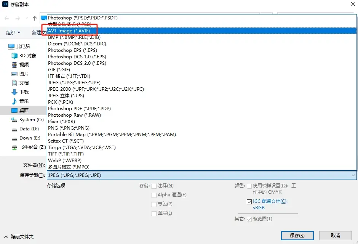Viewport: 358px width, 244px height.
Task: Select PCX (*.PCX) format
Action: [x=202, y=102]
